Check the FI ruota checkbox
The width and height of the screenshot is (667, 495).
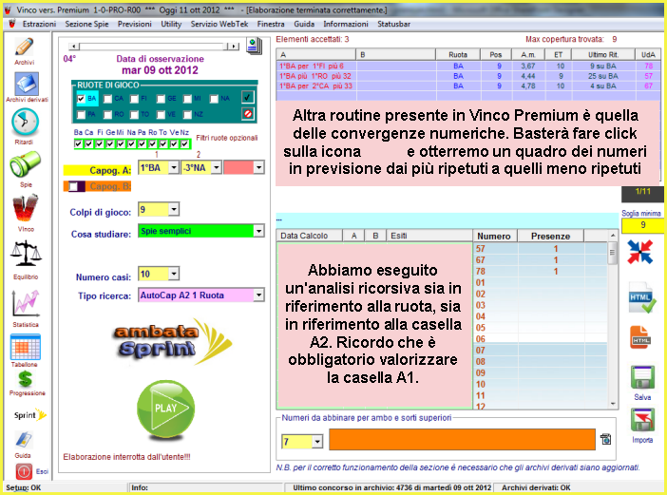tap(134, 99)
